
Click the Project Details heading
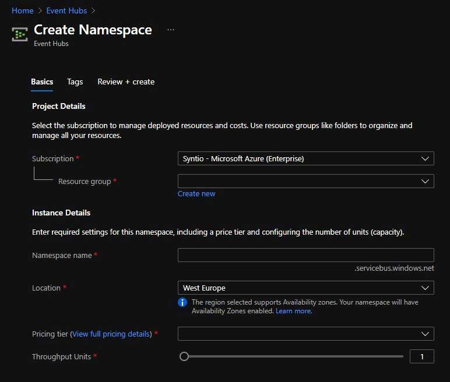click(x=58, y=107)
